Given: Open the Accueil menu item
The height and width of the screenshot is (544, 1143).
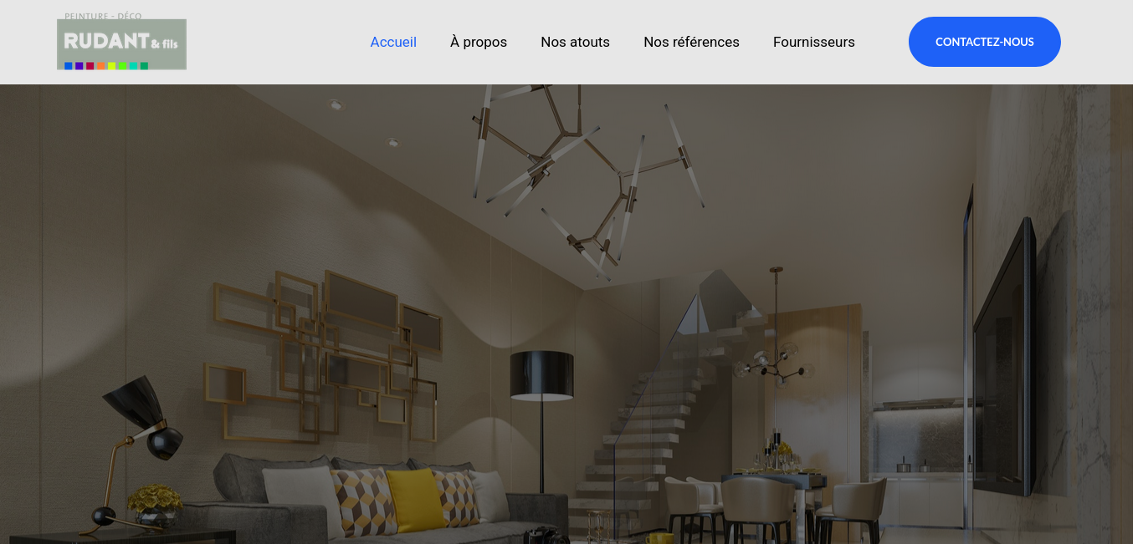Looking at the screenshot, I should click(x=393, y=42).
